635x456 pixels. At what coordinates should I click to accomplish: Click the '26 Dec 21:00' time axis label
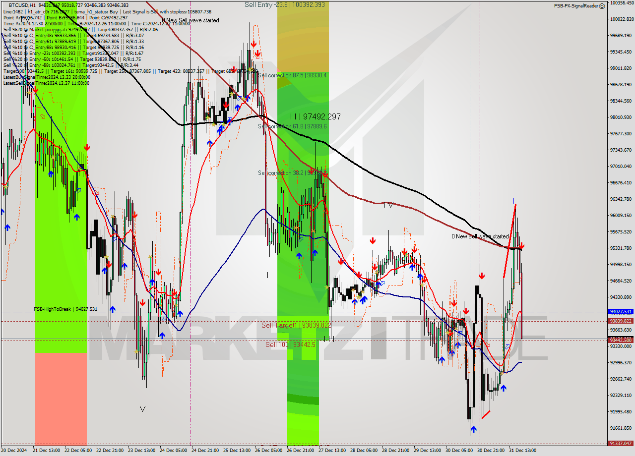[300, 451]
